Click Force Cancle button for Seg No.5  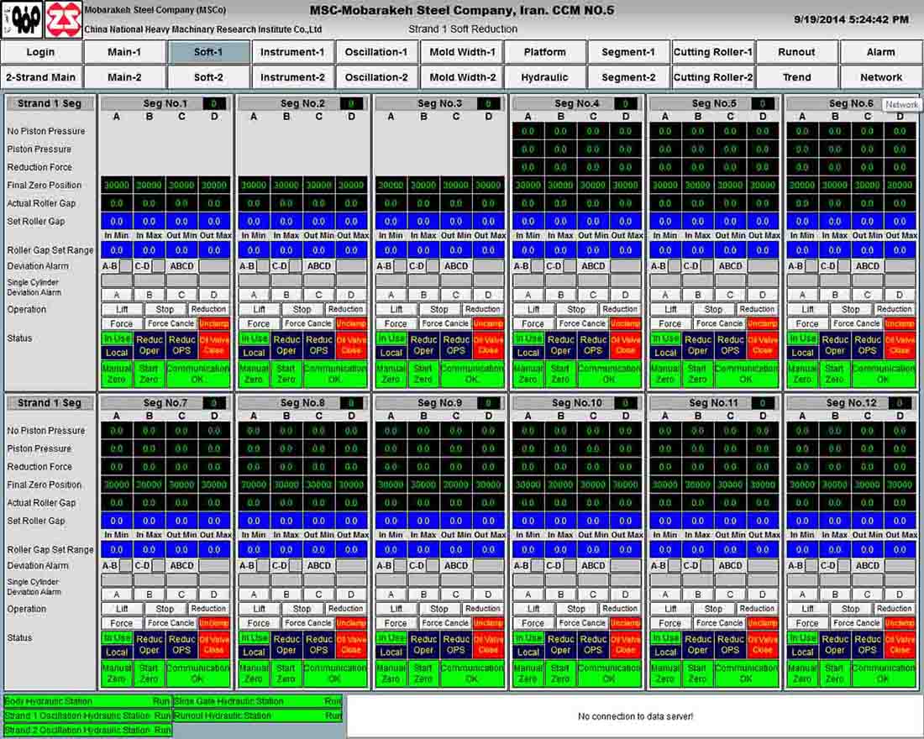coord(719,323)
